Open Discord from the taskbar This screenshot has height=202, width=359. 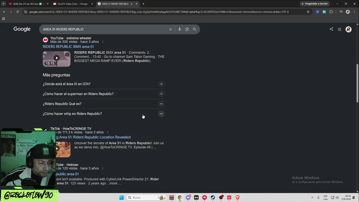click(188, 198)
